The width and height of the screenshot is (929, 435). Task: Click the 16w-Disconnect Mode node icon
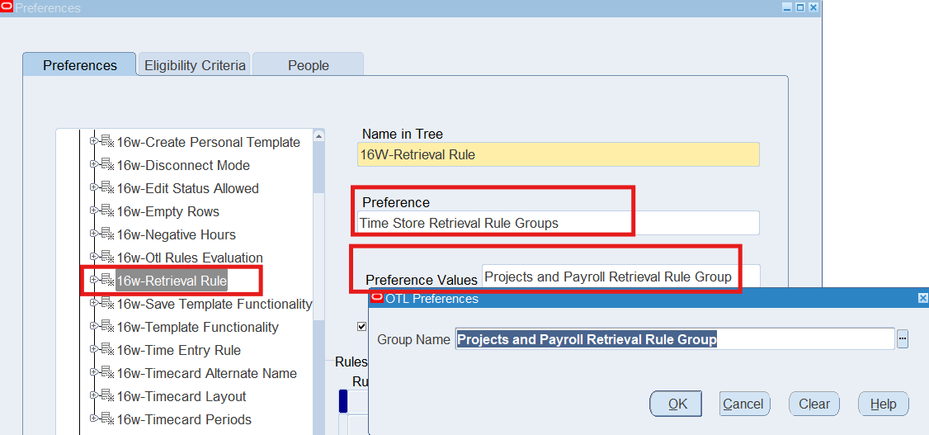point(106,165)
